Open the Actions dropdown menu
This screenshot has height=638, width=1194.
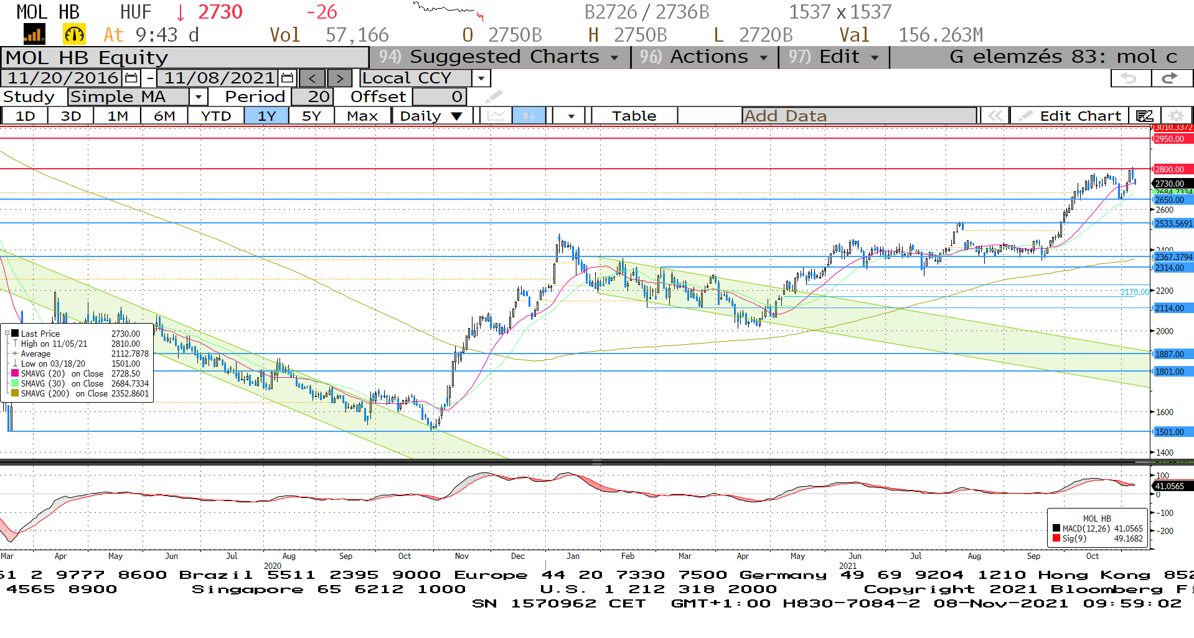tap(704, 57)
